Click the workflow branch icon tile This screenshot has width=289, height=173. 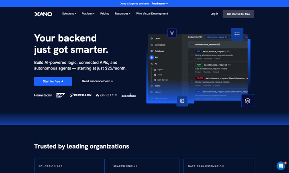click(172, 33)
